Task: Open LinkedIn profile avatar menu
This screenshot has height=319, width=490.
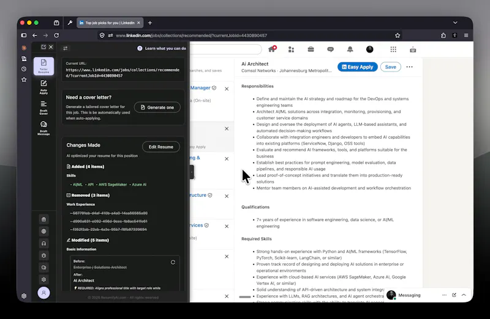Action: [x=370, y=50]
